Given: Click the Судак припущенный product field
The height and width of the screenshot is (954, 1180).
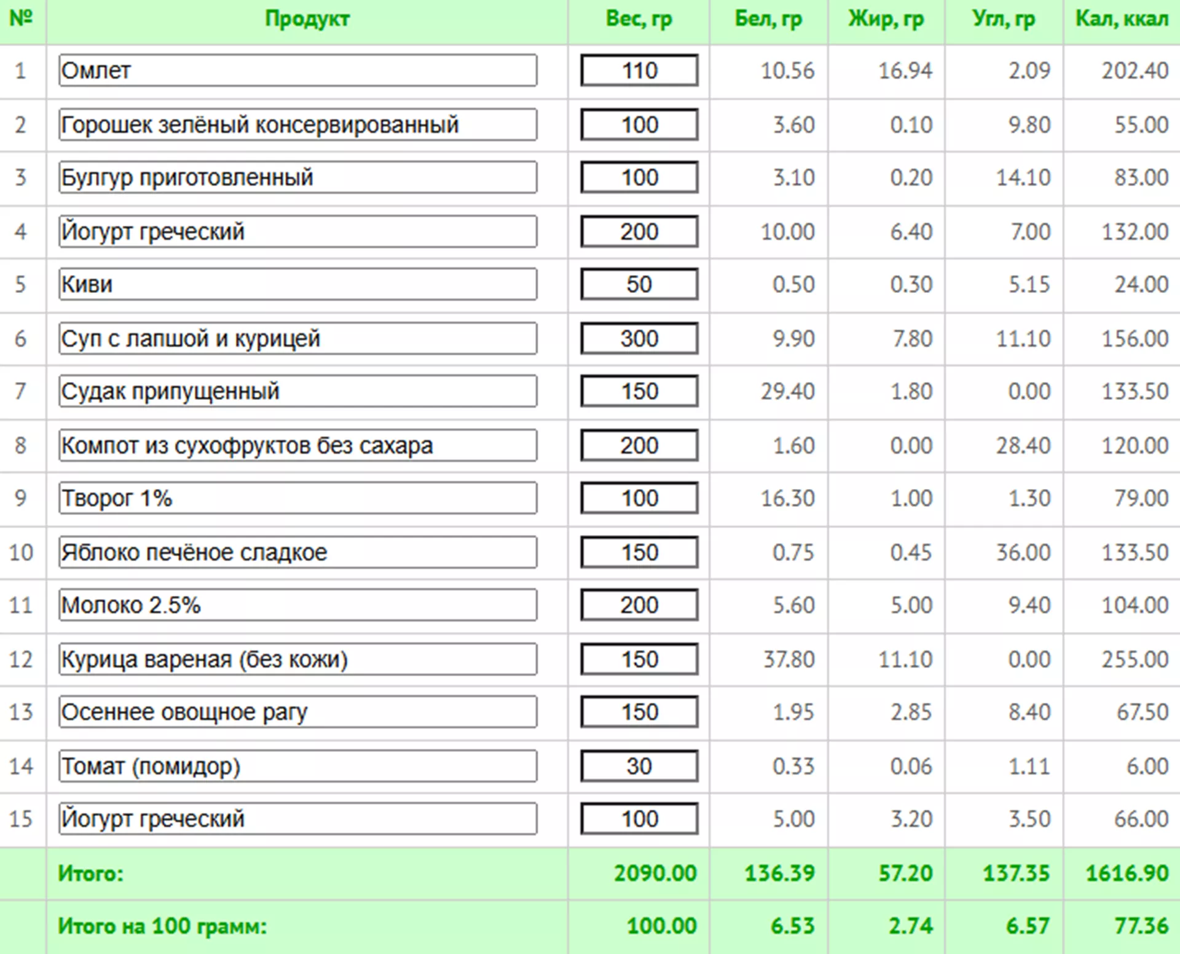Looking at the screenshot, I should [298, 391].
